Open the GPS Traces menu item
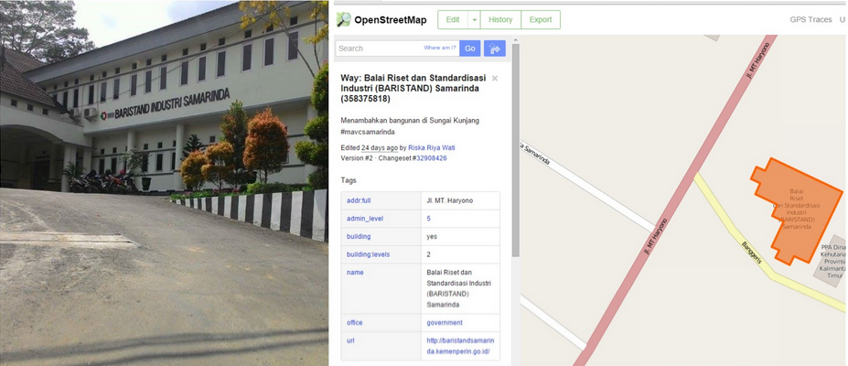This screenshot has width=848, height=366. (x=810, y=19)
